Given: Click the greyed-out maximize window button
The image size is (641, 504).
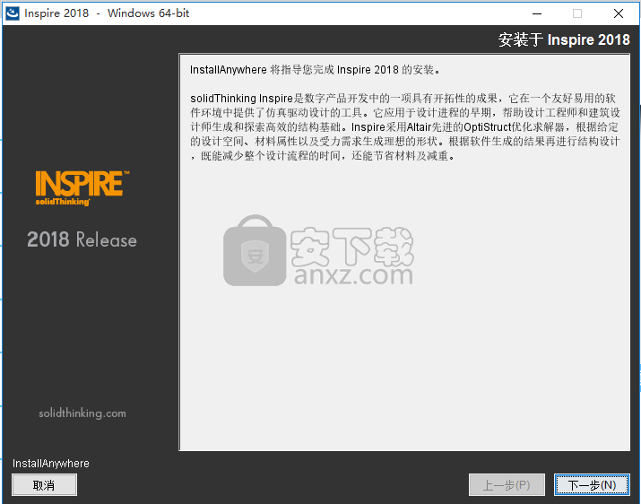Looking at the screenshot, I should (x=577, y=13).
